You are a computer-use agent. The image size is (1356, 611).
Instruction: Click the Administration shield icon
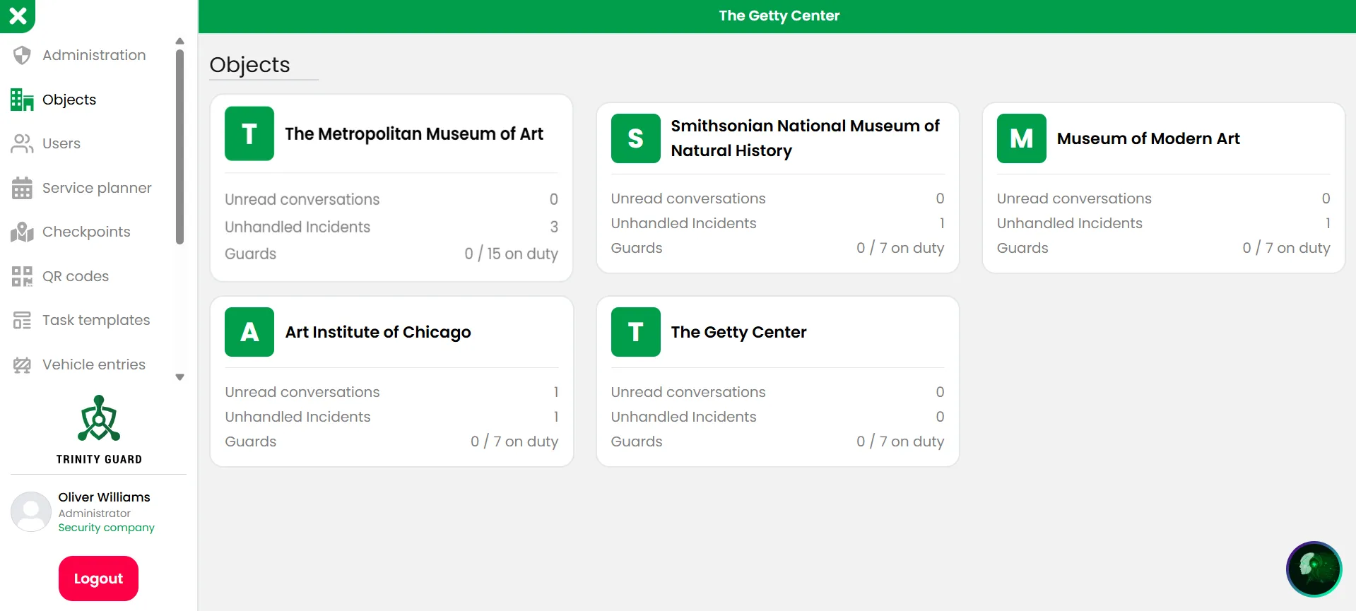coord(22,55)
